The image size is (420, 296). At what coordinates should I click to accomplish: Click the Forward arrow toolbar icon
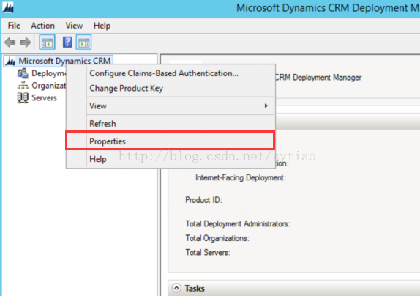point(26,42)
